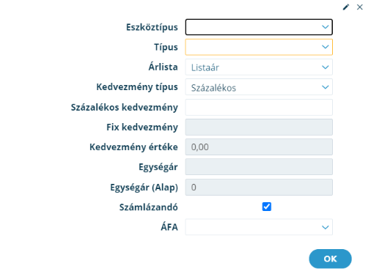Click the Kedvezmény értéke field
Image resolution: width=371 pixels, height=274 pixels.
coord(259,147)
